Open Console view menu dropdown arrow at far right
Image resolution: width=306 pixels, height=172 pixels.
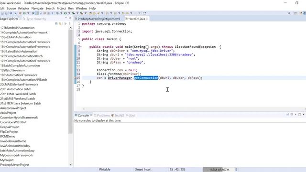[304, 115]
